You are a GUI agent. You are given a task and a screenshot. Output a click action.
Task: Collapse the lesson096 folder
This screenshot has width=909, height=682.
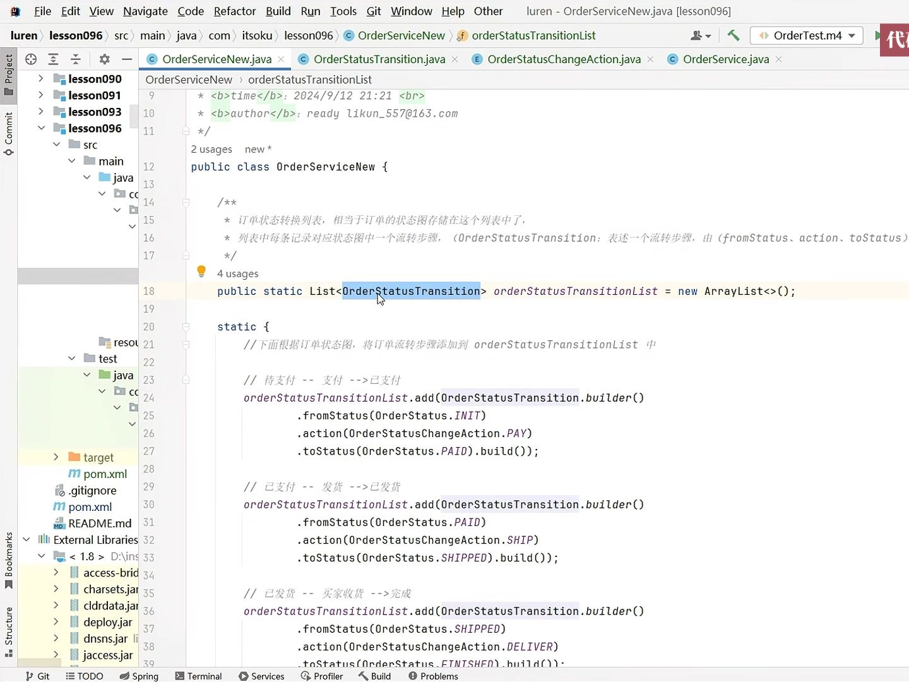click(41, 128)
